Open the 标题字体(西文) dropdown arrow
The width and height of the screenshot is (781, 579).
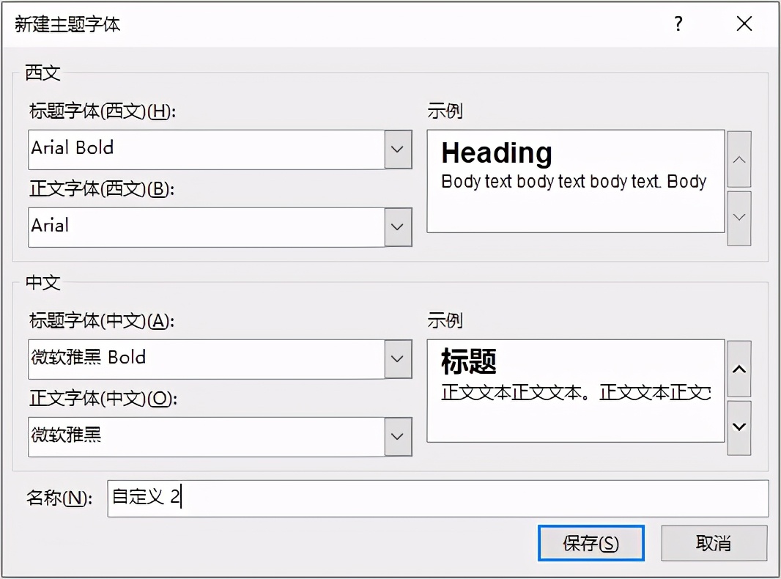(398, 149)
